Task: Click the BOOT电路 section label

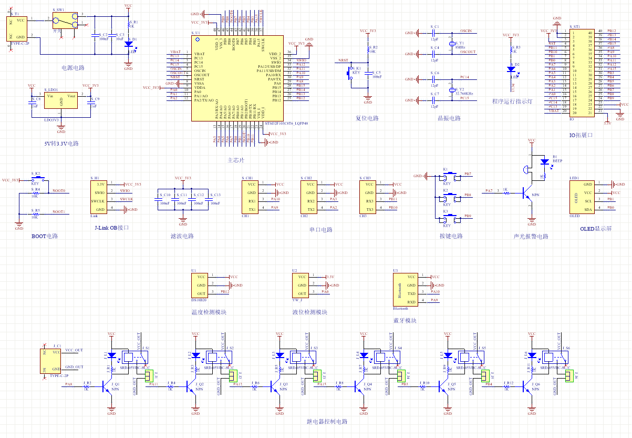Action: (x=45, y=236)
